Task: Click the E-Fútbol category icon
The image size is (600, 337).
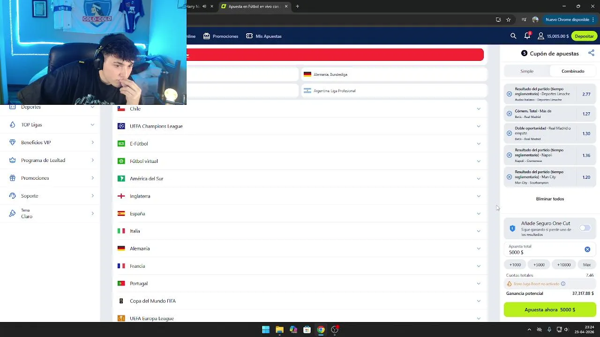Action: tap(121, 144)
